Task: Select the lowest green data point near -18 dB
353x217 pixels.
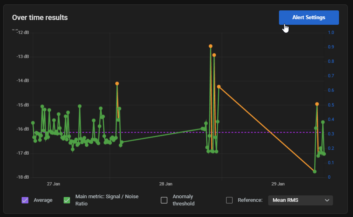Action: 315,171
